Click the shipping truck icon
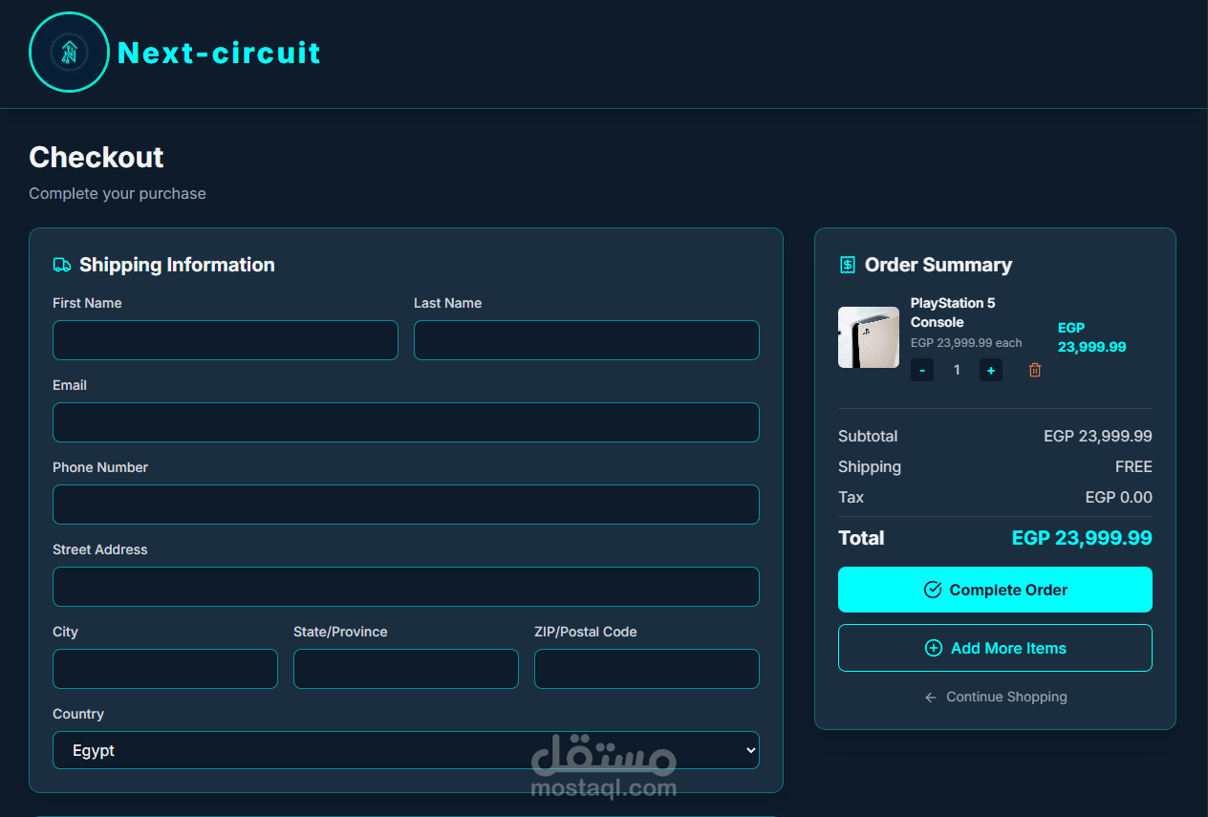 [62, 265]
